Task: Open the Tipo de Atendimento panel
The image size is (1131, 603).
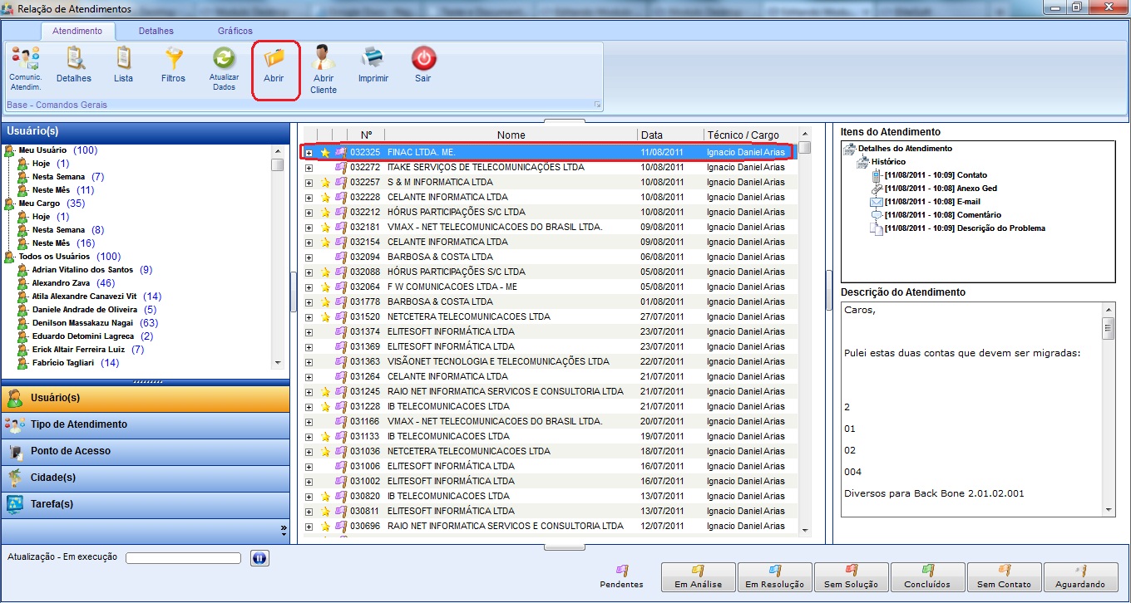Action: click(79, 424)
